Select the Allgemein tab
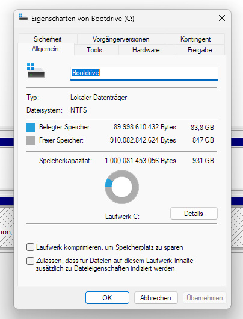The image size is (243, 319). (x=45, y=49)
